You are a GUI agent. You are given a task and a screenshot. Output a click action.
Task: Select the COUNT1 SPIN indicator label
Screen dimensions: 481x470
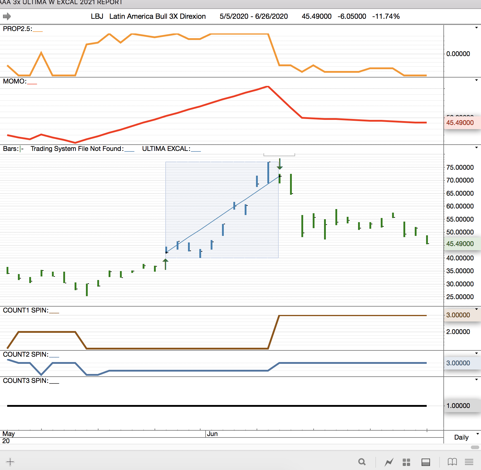coord(26,310)
